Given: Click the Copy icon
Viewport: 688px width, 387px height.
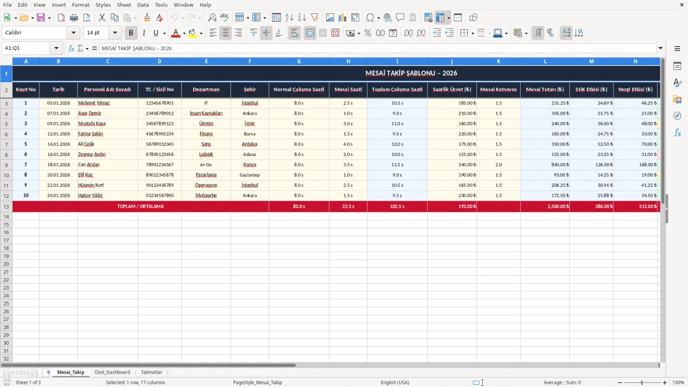Looking at the screenshot, I should 115,18.
